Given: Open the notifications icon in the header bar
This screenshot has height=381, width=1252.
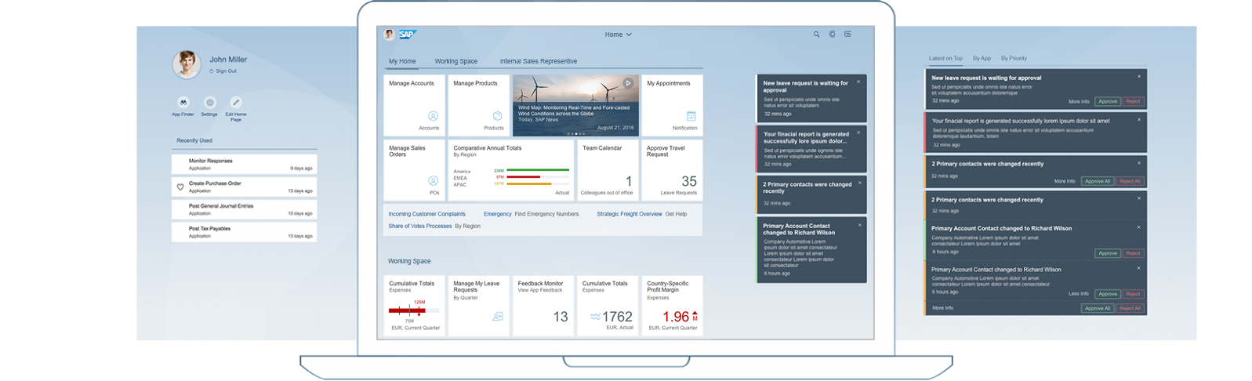Looking at the screenshot, I should click(x=847, y=34).
